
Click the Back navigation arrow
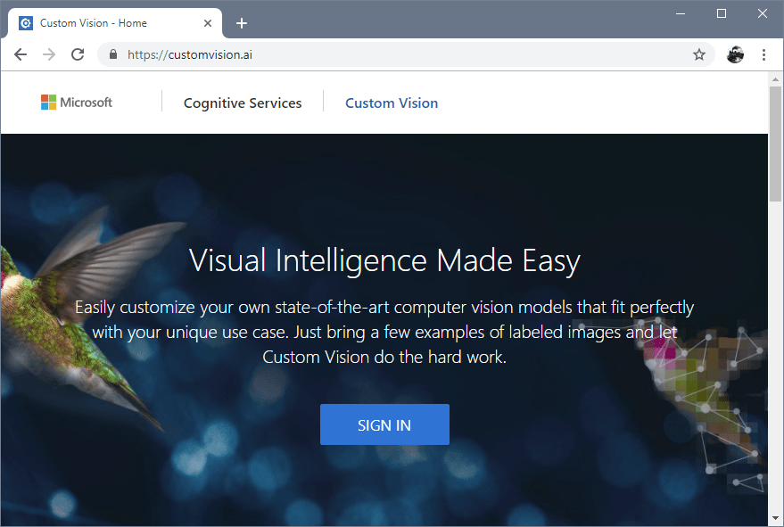point(21,54)
